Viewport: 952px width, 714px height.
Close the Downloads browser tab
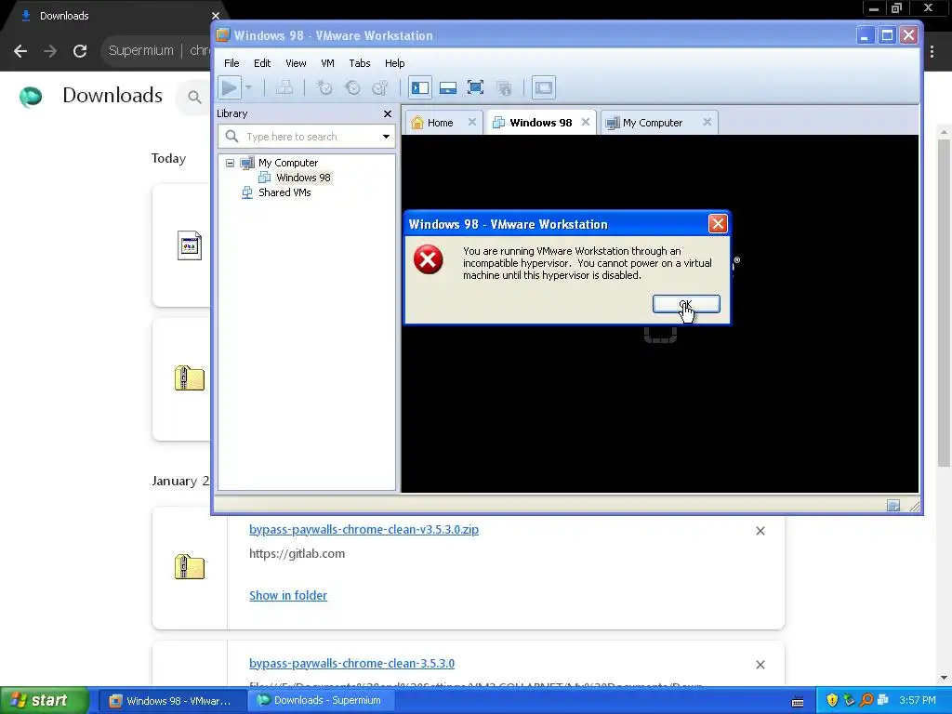216,16
